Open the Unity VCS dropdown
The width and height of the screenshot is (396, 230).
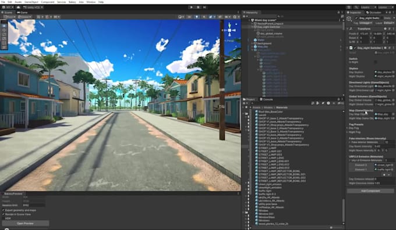point(33,8)
